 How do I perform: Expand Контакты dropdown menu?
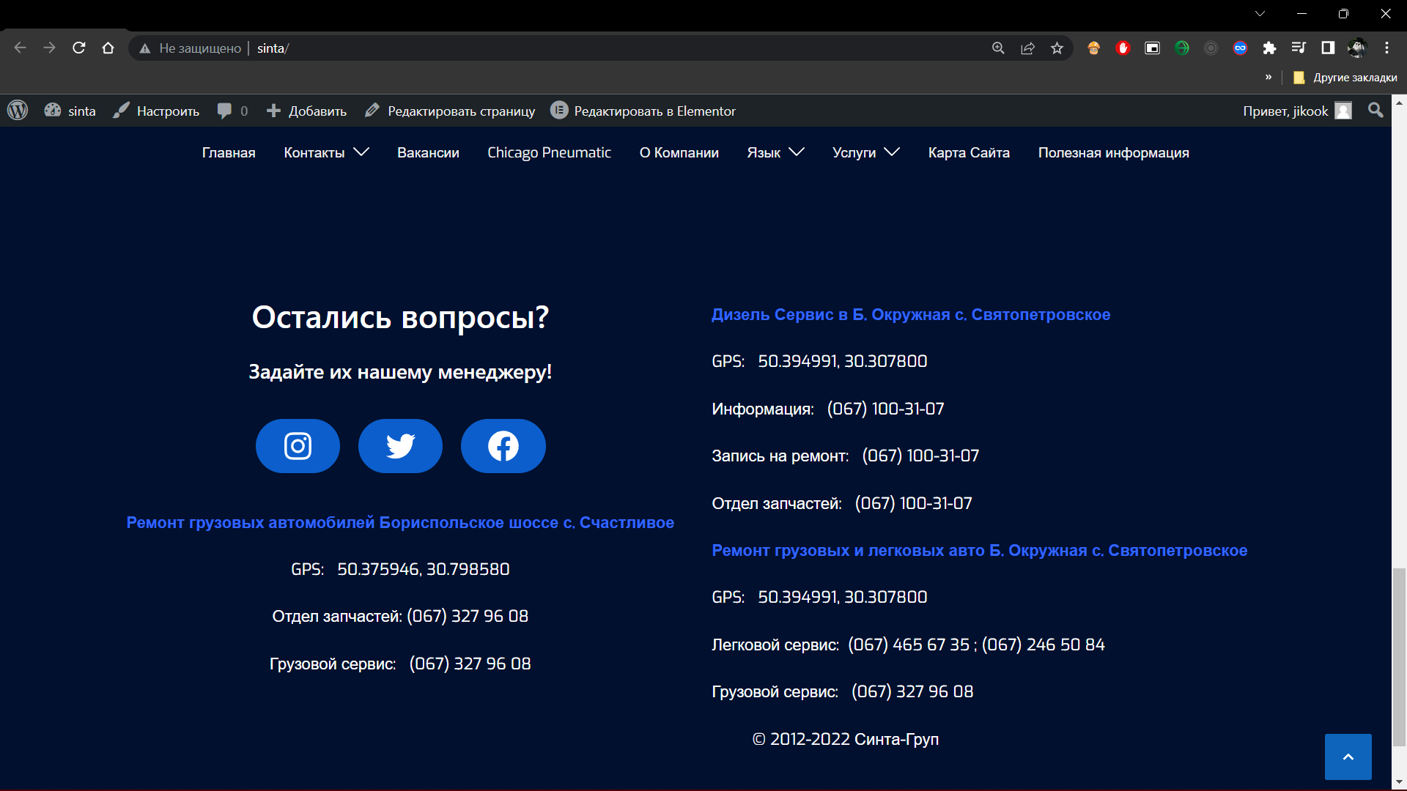tap(326, 152)
